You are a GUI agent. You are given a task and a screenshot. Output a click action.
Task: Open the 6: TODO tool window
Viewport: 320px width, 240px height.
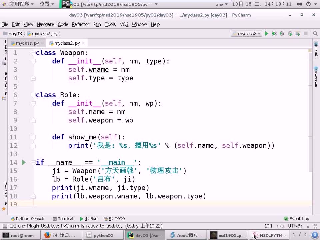click(x=114, y=219)
